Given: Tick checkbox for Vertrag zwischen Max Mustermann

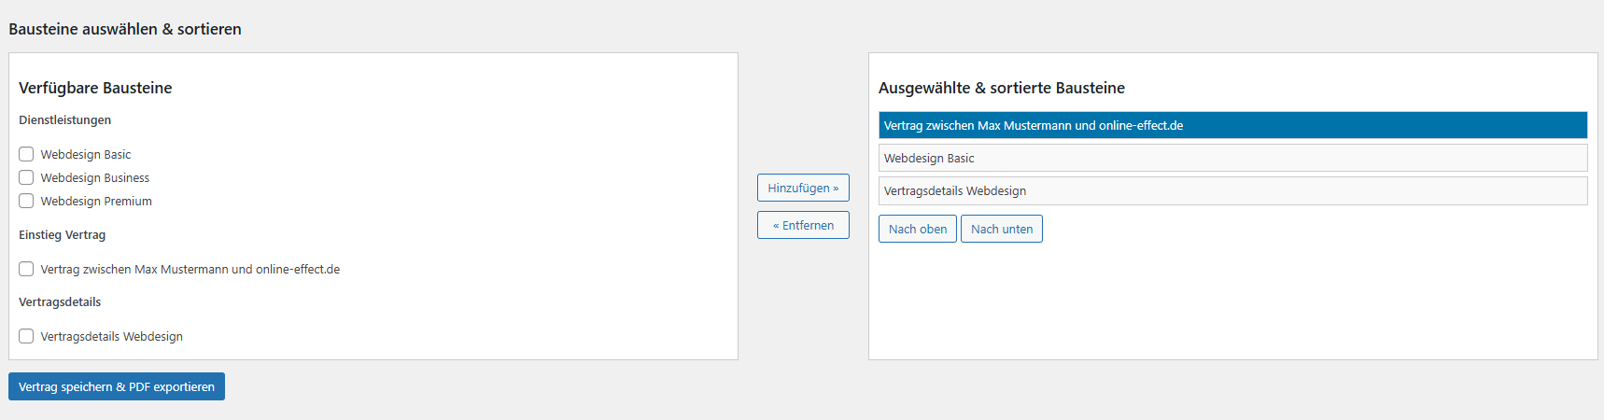Looking at the screenshot, I should point(26,269).
